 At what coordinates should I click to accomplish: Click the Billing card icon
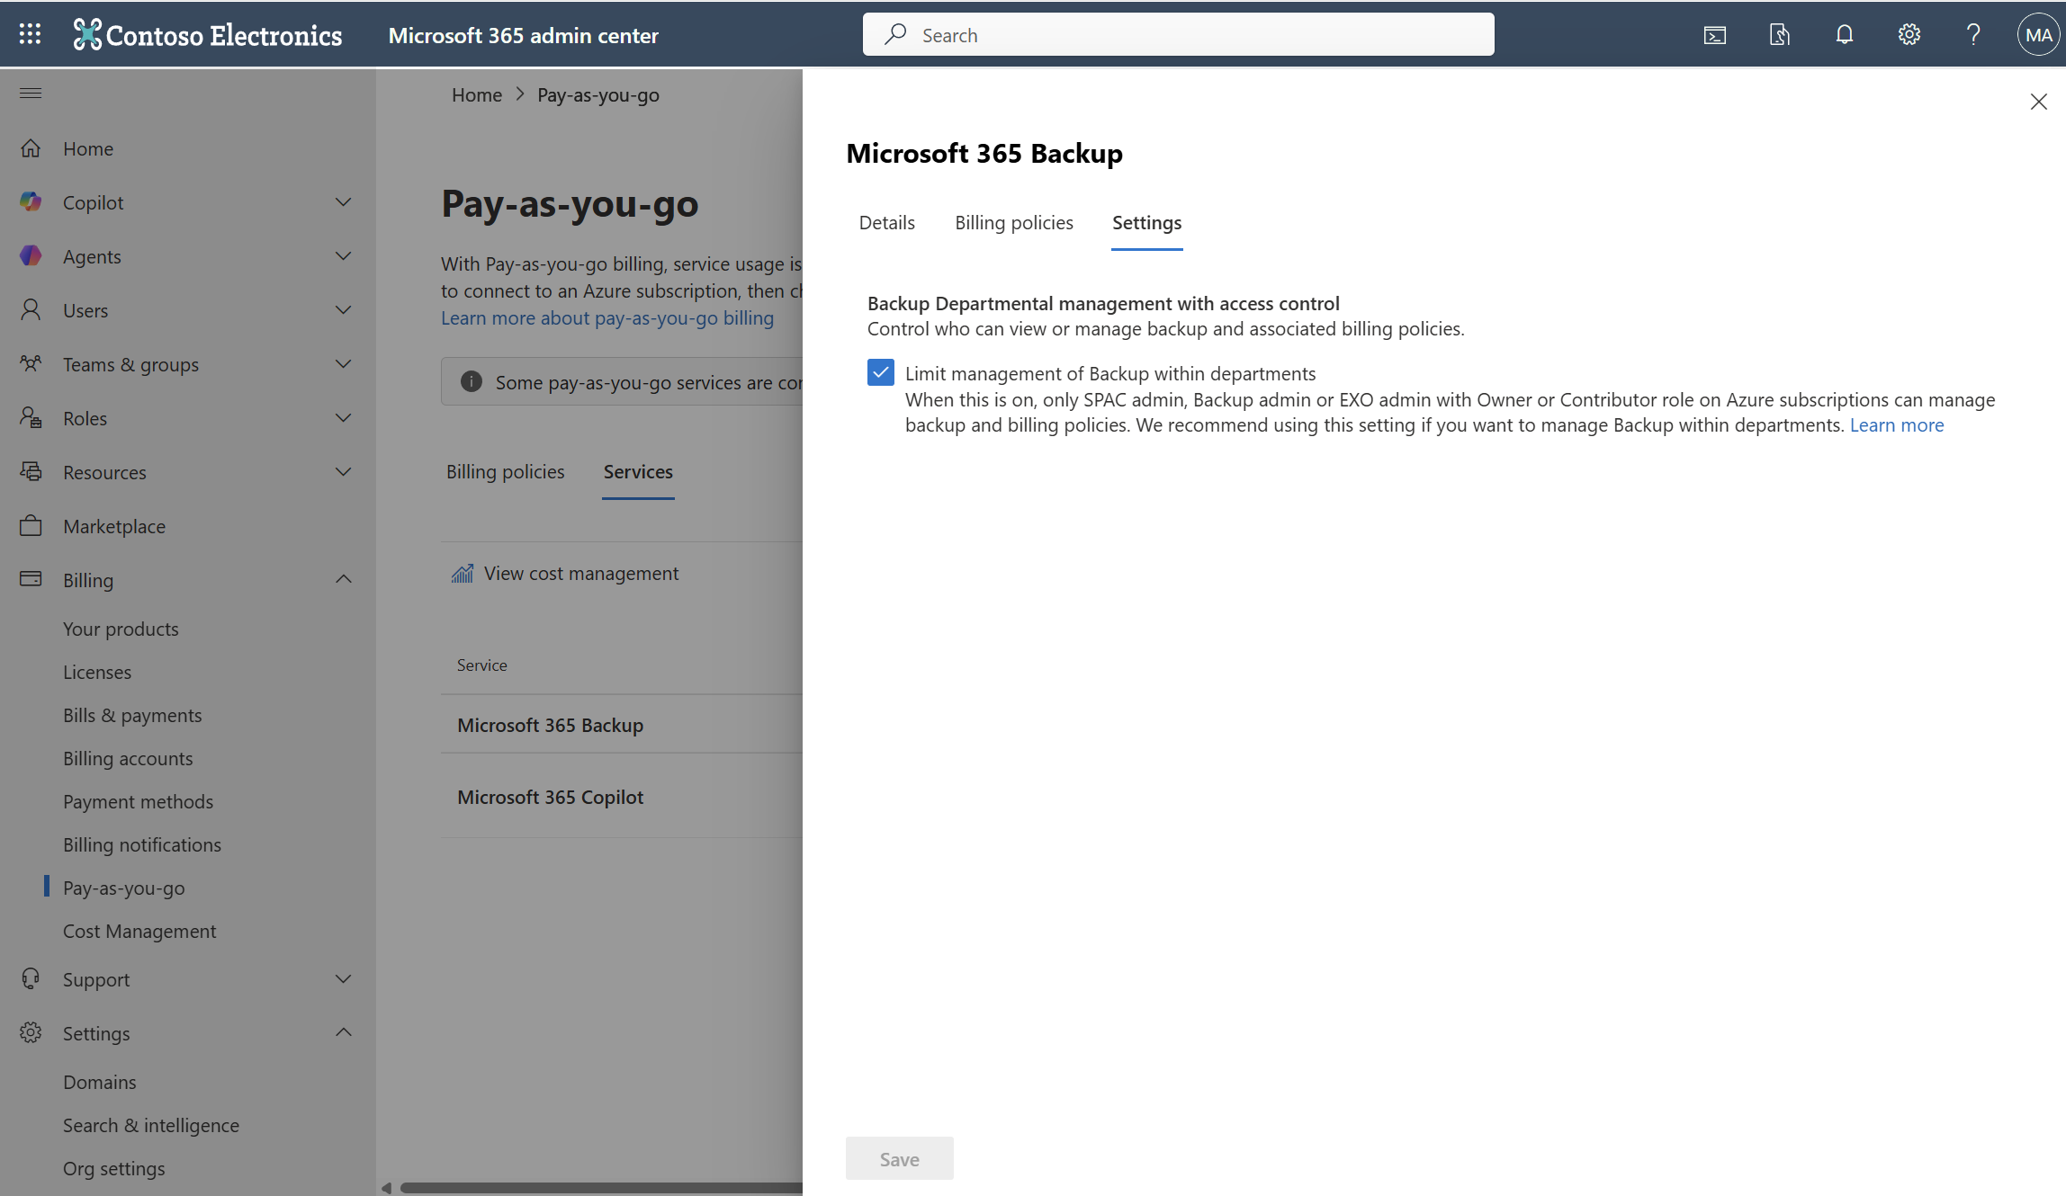point(31,579)
